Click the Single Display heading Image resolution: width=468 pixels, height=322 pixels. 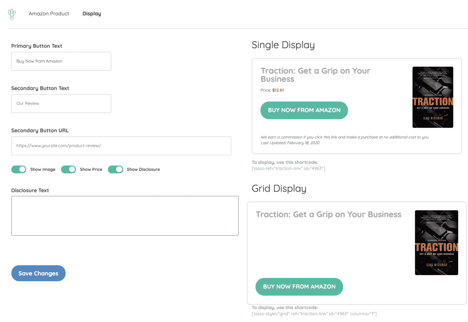pyautogui.click(x=283, y=45)
